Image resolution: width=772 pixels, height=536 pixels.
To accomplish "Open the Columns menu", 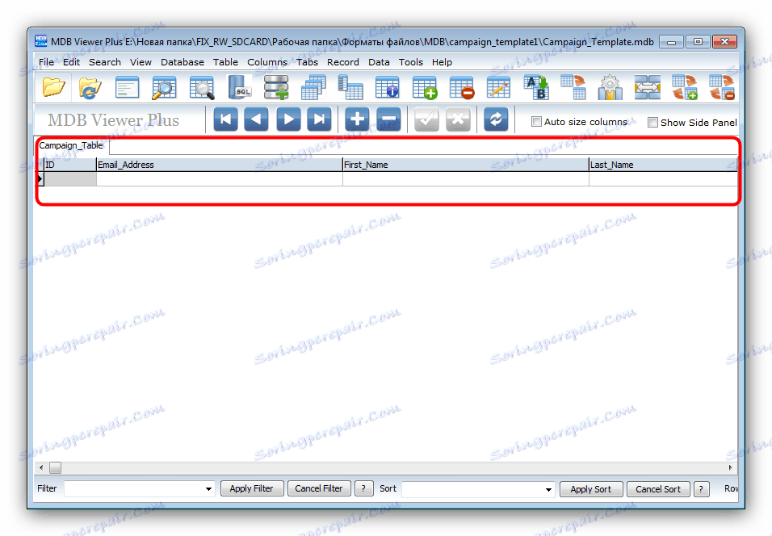I will (x=267, y=62).
